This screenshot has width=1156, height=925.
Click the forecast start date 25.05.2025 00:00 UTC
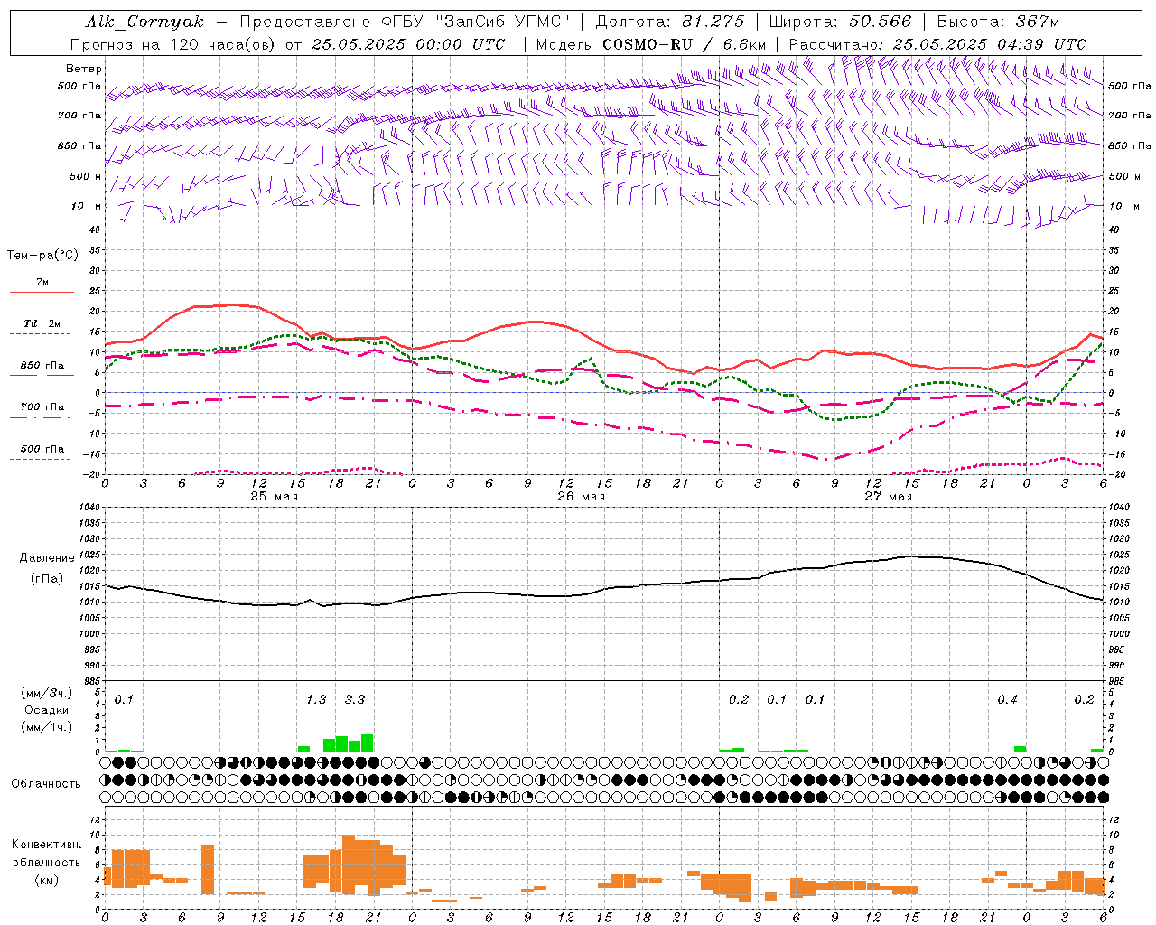tap(408, 44)
